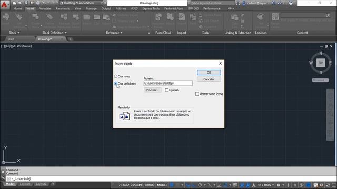Check 'Mostrar como ícone' checkbox

click(x=197, y=94)
